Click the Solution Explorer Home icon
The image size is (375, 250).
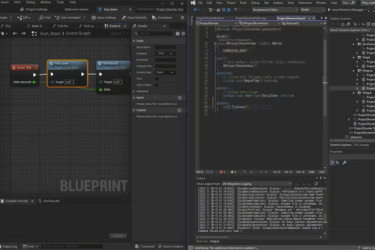pyautogui.click(x=343, y=24)
